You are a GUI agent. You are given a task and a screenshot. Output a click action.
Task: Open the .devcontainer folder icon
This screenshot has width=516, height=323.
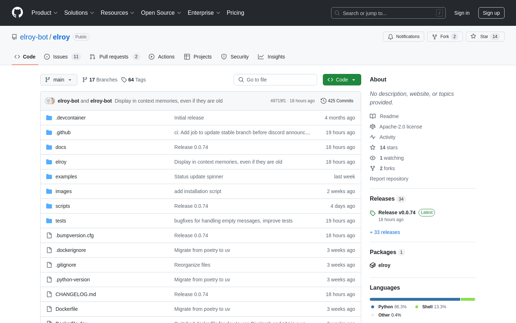pyautogui.click(x=49, y=118)
